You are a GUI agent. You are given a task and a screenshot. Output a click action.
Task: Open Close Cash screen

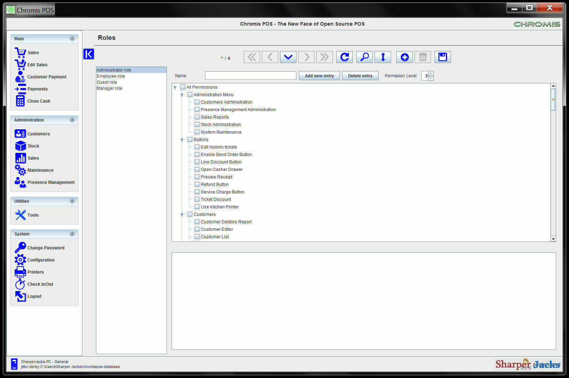(x=33, y=101)
